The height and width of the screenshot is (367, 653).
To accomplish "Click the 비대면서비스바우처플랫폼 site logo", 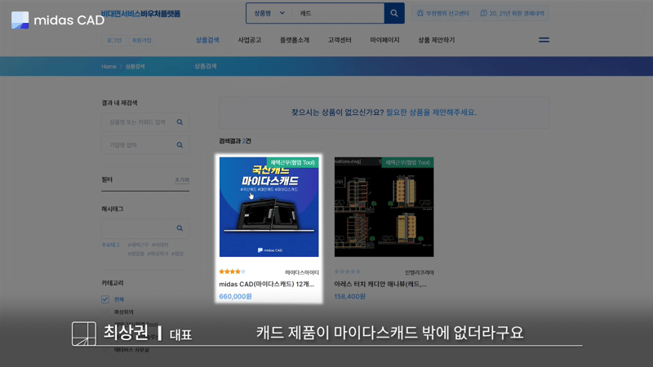I will click(x=140, y=14).
